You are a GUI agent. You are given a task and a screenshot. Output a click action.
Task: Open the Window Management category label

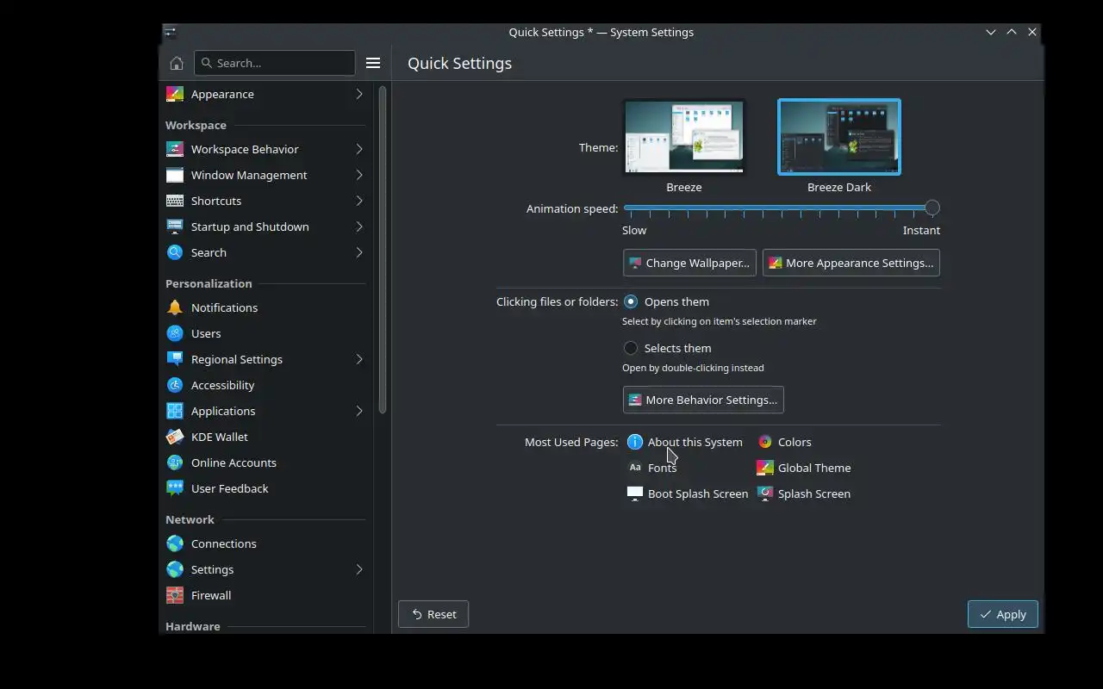(249, 175)
